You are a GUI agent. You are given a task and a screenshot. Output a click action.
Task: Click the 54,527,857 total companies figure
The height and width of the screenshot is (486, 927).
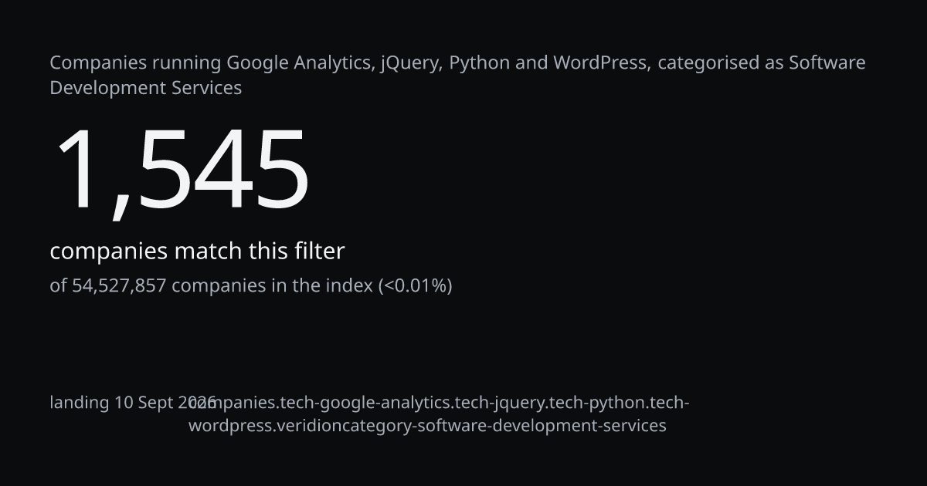(119, 286)
